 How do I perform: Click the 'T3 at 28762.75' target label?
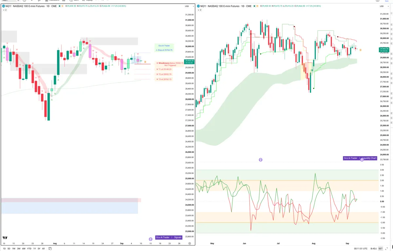coord(163,79)
